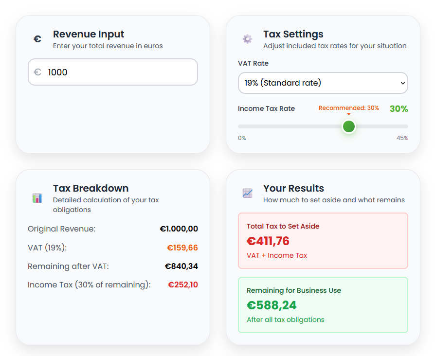The width and height of the screenshot is (435, 356).
Task: Click the Income Tax amount €252,10
Action: (x=183, y=285)
